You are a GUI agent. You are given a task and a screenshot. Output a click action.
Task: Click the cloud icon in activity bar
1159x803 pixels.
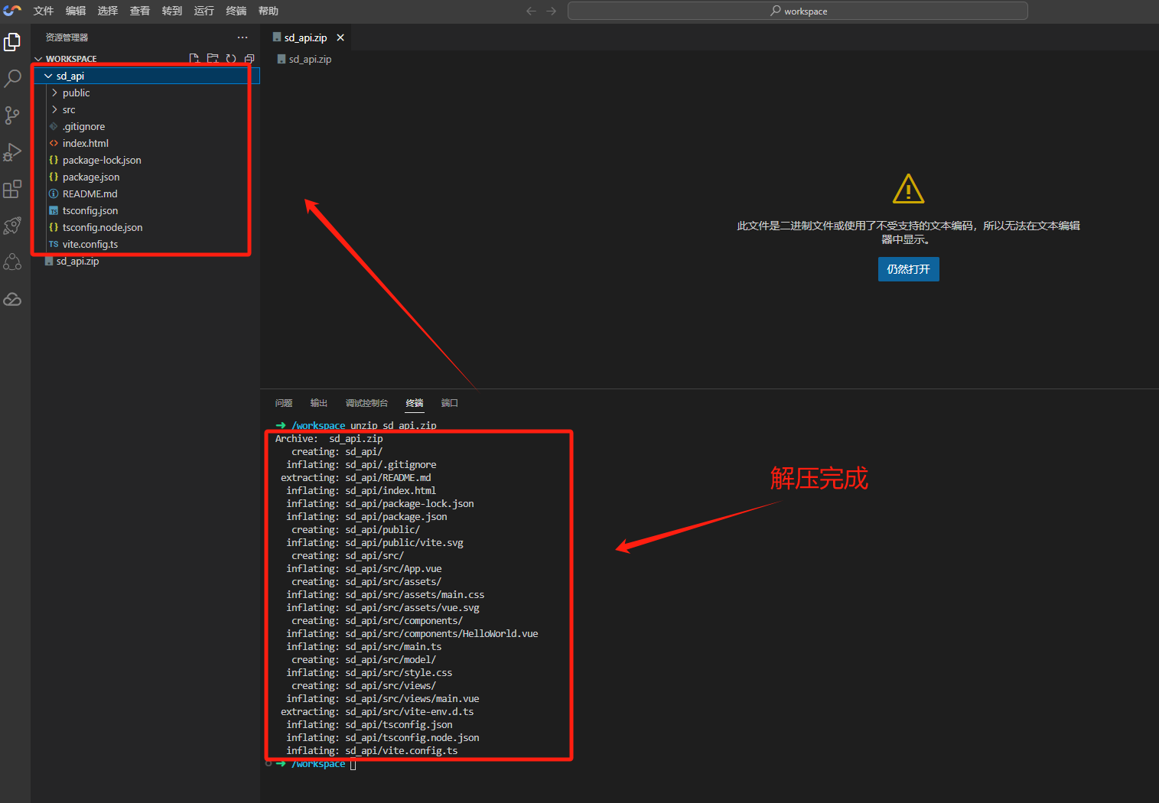[x=12, y=299]
